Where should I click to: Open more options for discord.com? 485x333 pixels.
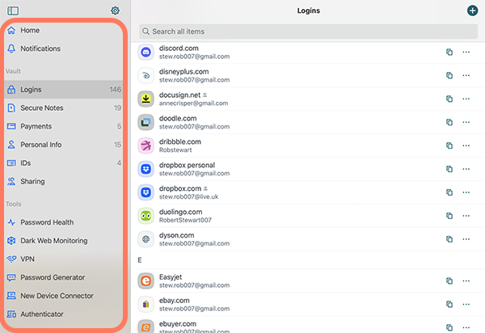[466, 53]
